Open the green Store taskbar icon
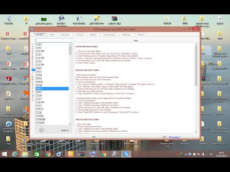Viewport: 230px width, 172px height. (36, 154)
